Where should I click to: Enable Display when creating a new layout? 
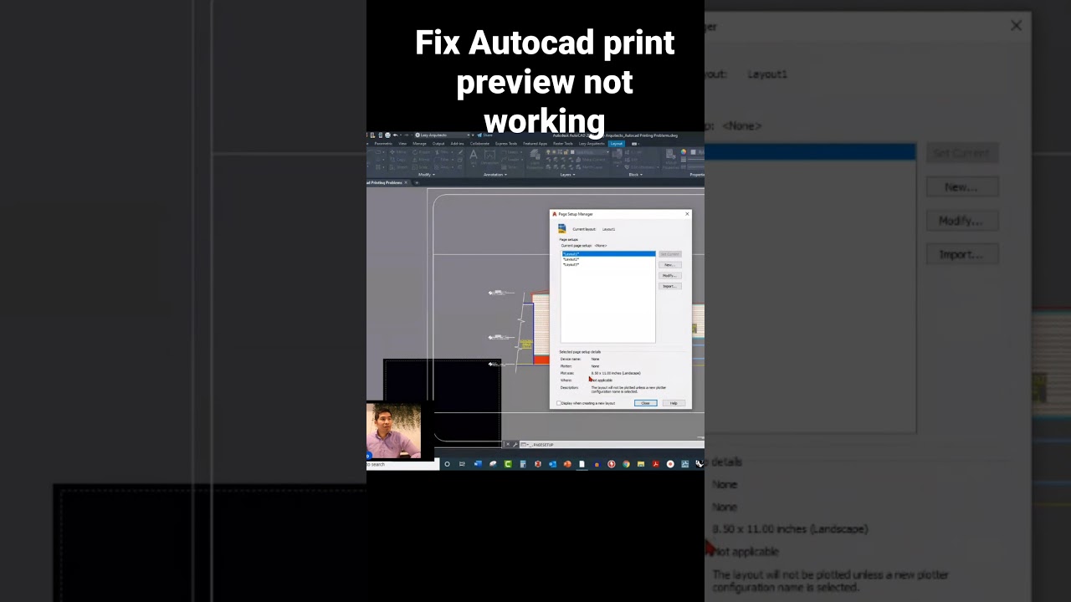(x=559, y=403)
